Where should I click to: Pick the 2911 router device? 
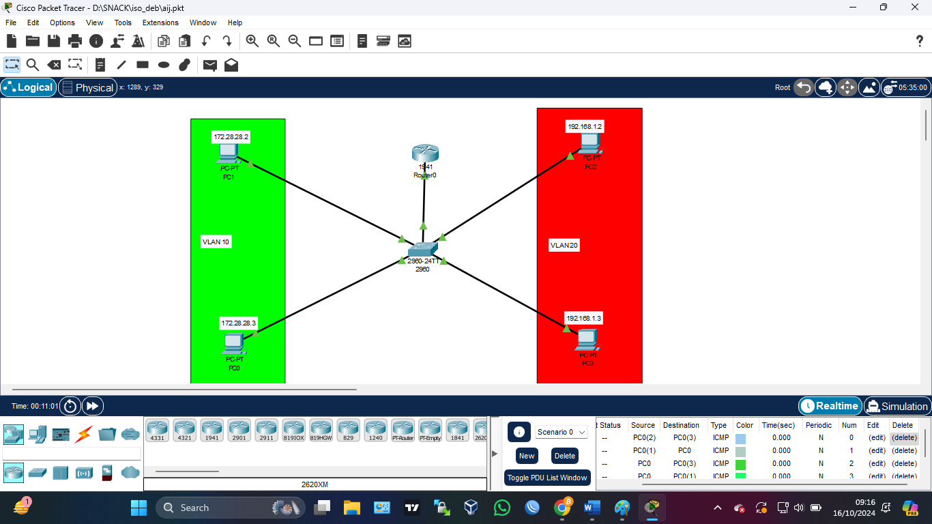pyautogui.click(x=266, y=431)
